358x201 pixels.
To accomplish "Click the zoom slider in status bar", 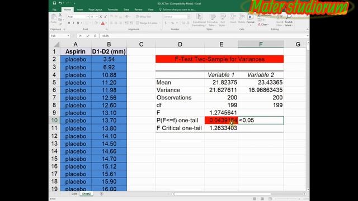I will 287,199.
